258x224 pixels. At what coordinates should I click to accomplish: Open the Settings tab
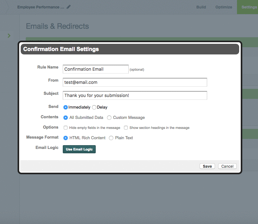coord(249,7)
